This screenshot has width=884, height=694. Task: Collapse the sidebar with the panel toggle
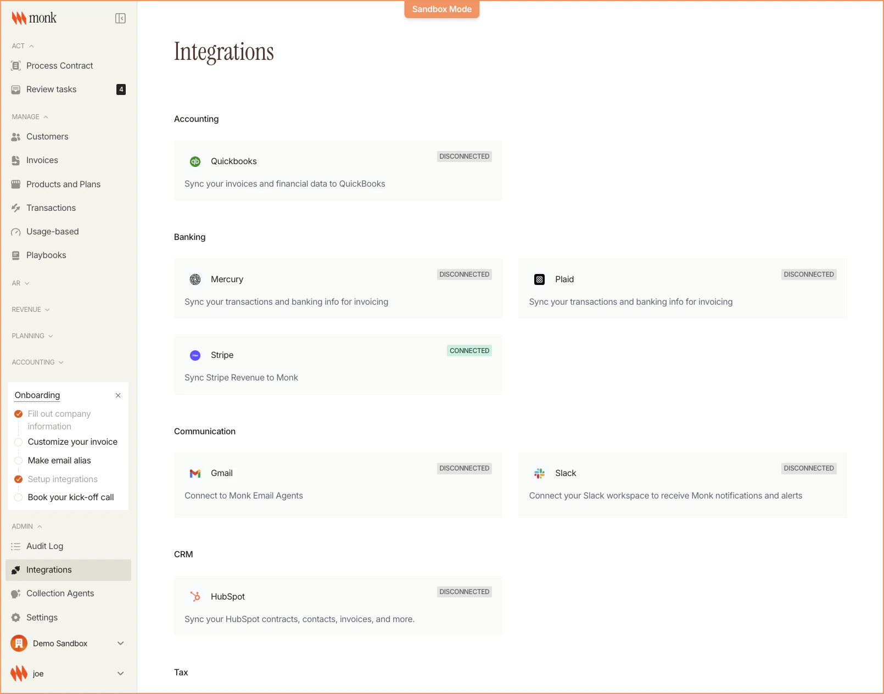coord(120,18)
